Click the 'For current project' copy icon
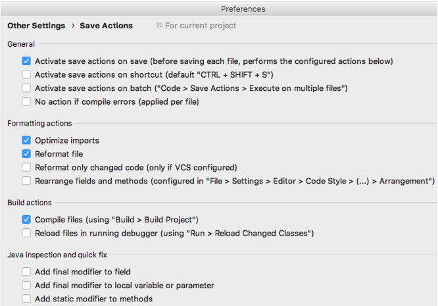The width and height of the screenshot is (438, 306). click(160, 26)
